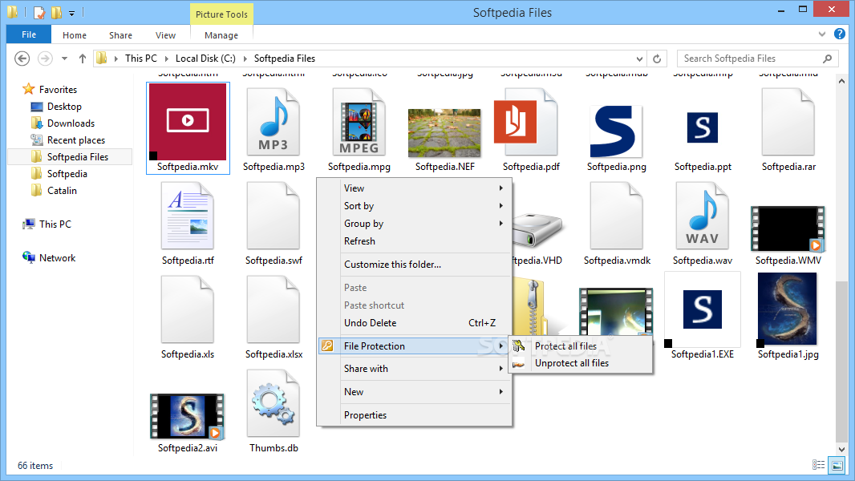
Task: Expand the address bar history dropdown
Action: point(639,59)
